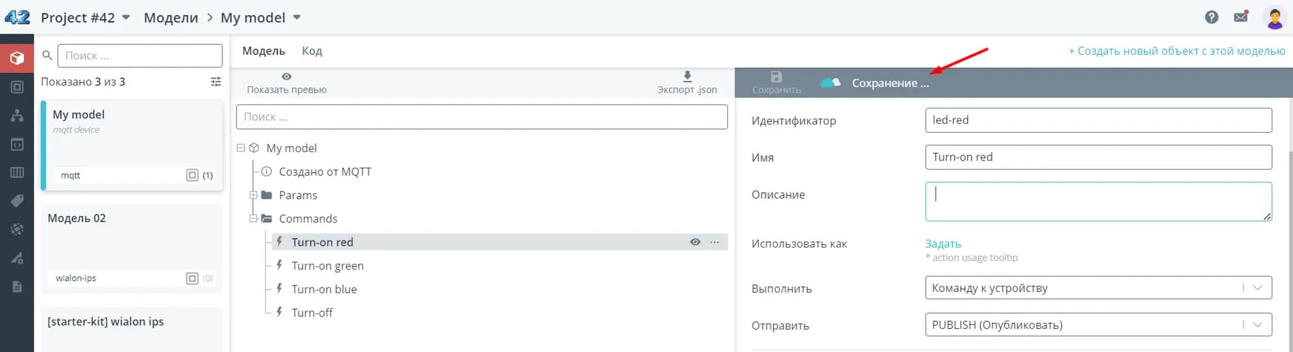Screen dimensions: 1293x352
Task: Click the user avatar icon
Action: coord(1274,17)
